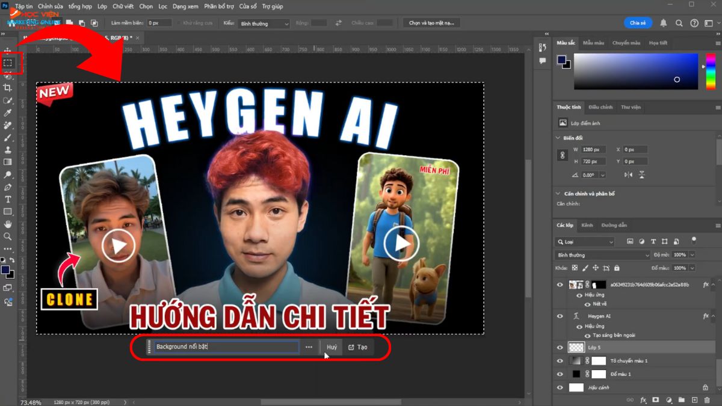Click the Chọn và tạo mặt nạ button
The width and height of the screenshot is (722, 406).
(x=431, y=23)
